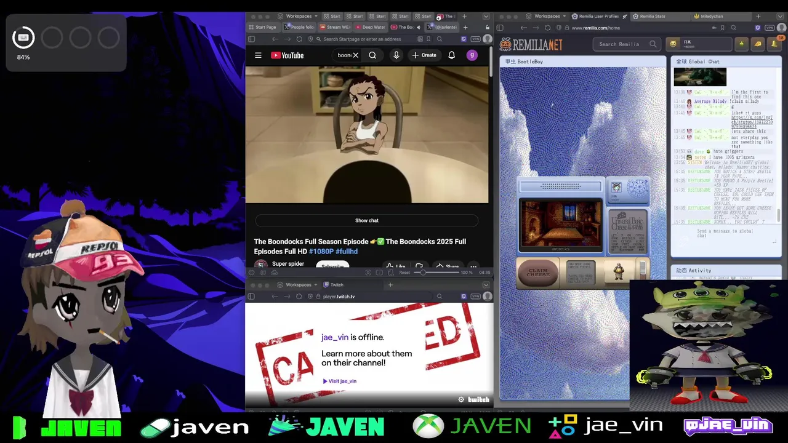This screenshot has width=788, height=443.
Task: Mute the Boondocks tab audio icon
Action: 419,27
